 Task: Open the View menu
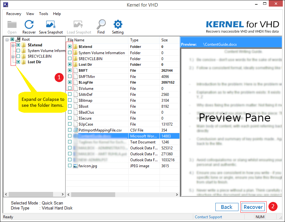(x=30, y=14)
